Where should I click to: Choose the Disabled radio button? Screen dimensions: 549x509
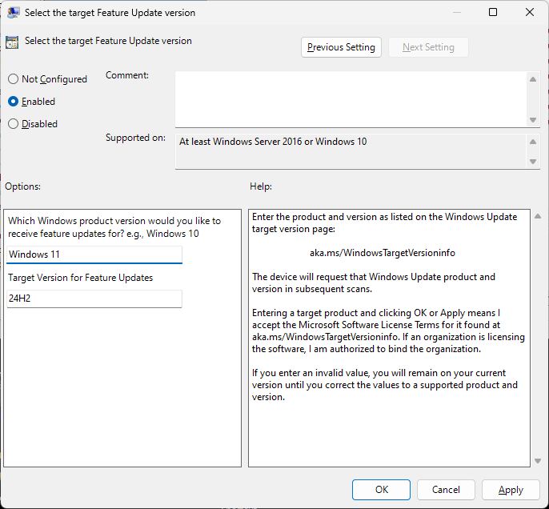pos(13,124)
